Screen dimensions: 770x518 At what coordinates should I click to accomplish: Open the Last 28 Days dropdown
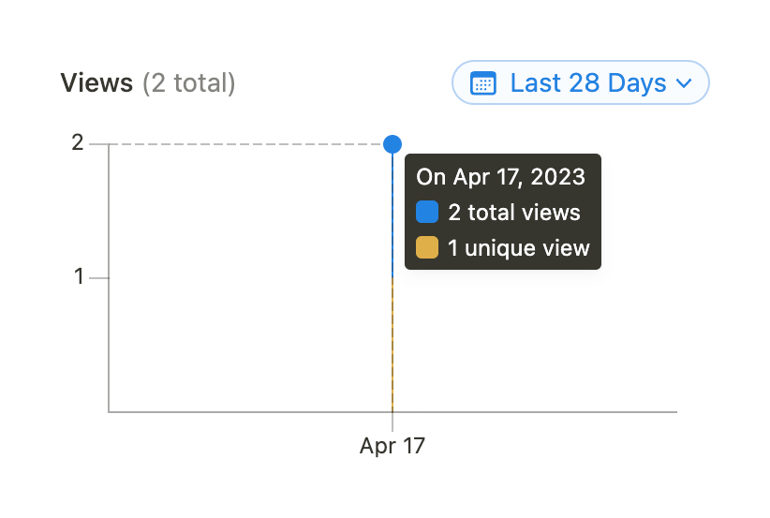tap(581, 83)
